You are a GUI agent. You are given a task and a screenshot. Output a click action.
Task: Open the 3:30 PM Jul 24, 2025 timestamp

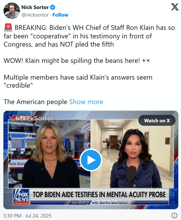click(x=28, y=216)
